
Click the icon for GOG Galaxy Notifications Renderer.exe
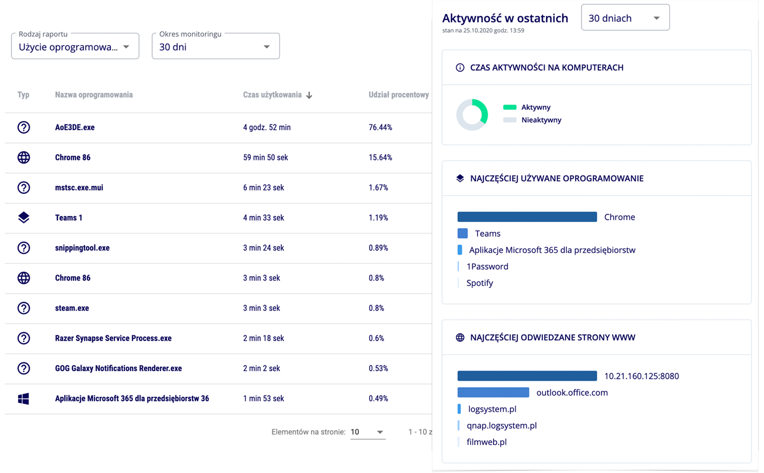coord(24,368)
